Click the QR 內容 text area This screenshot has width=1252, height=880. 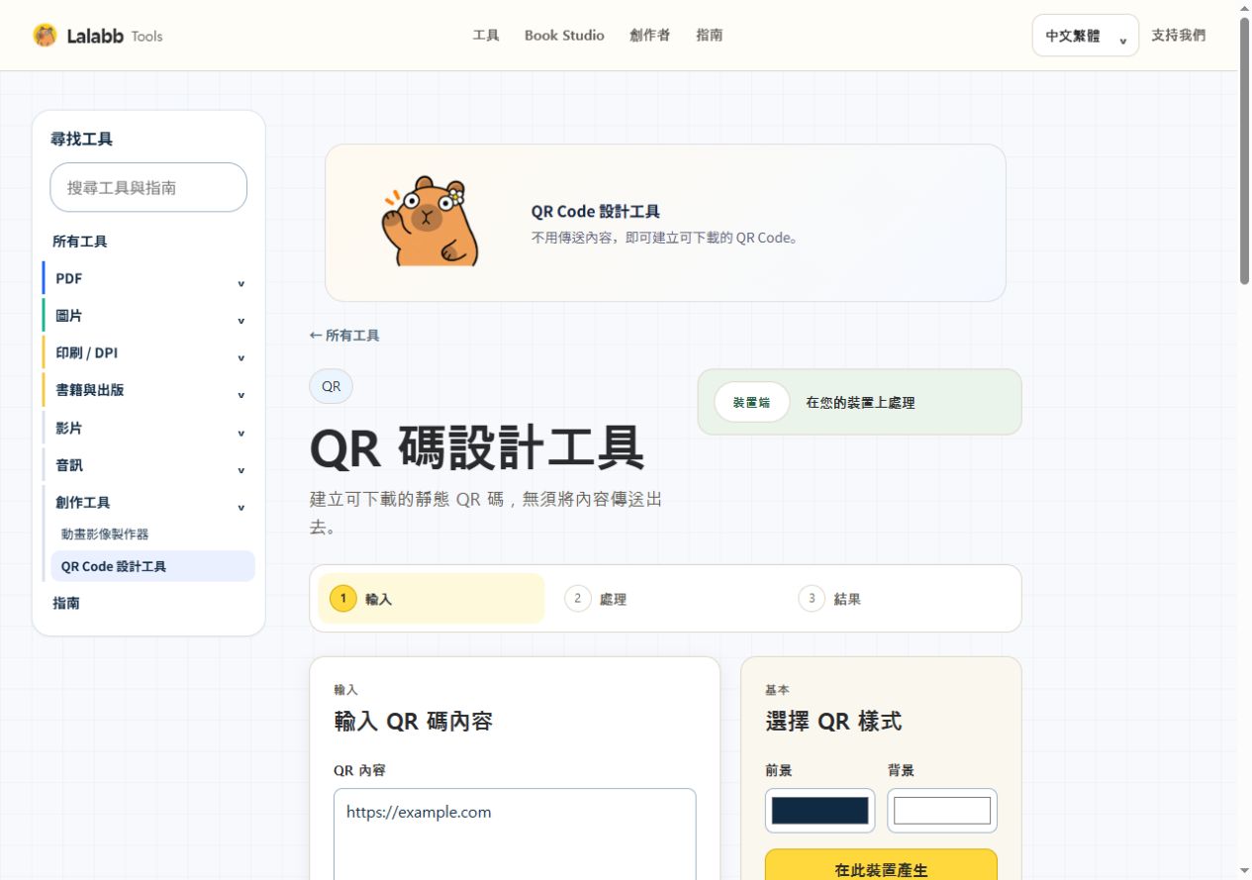[515, 833]
